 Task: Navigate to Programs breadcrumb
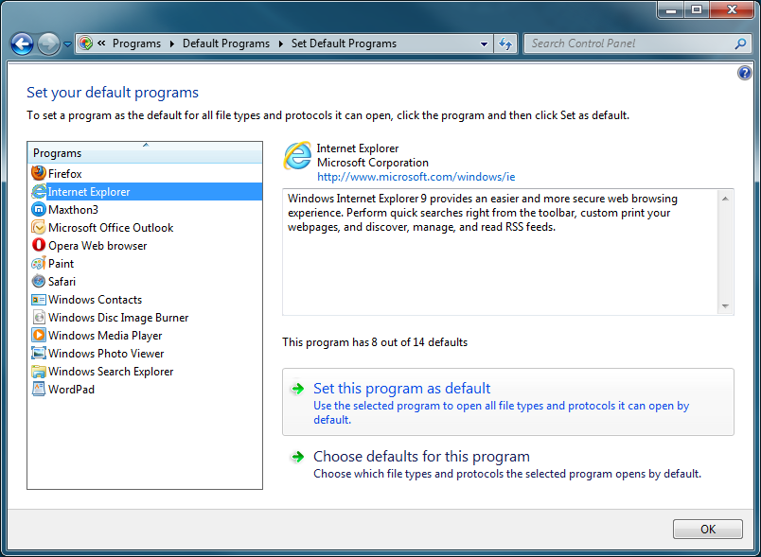(136, 44)
